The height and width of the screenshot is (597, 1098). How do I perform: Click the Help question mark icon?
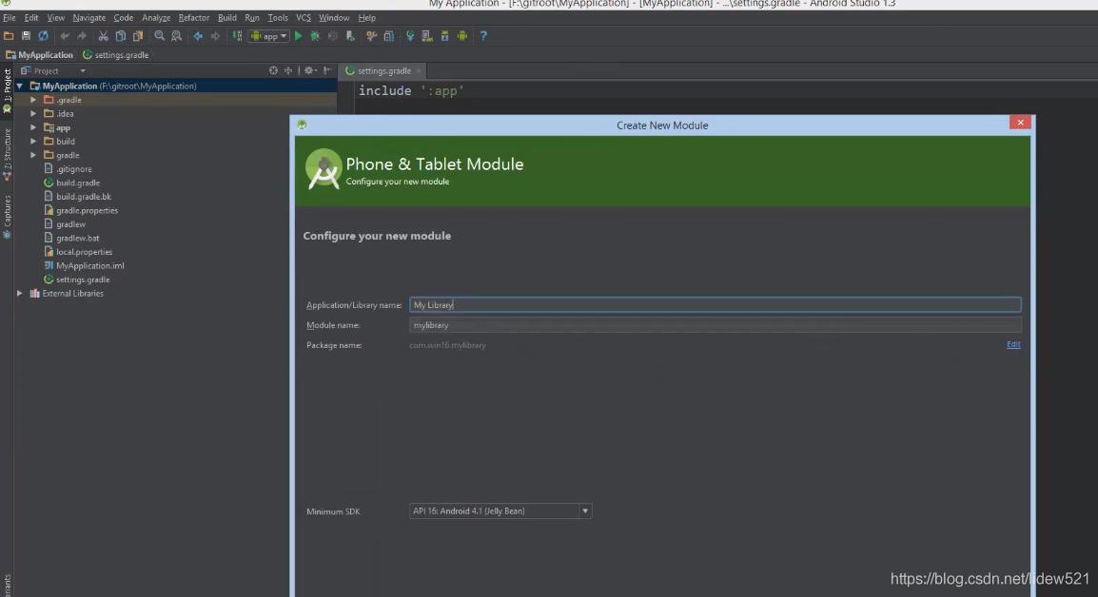coord(483,35)
